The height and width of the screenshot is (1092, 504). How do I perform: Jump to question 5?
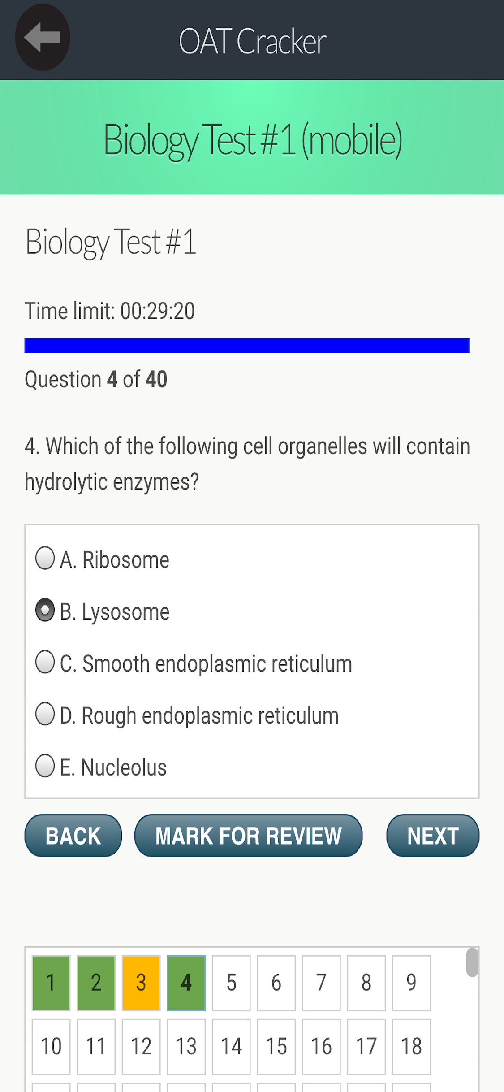click(231, 983)
